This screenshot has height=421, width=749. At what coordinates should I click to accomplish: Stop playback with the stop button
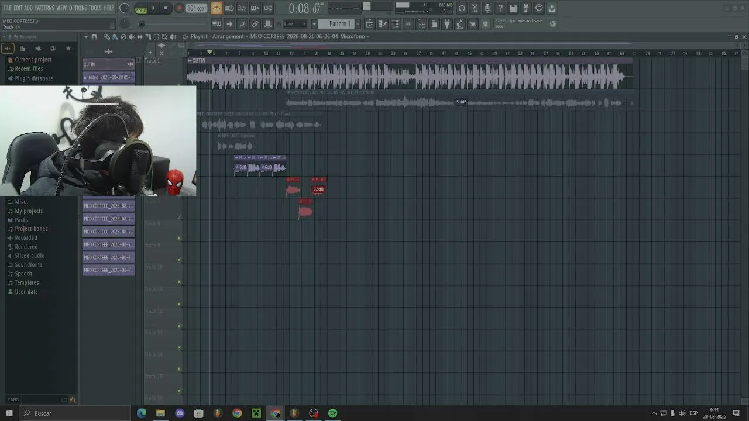(x=166, y=8)
